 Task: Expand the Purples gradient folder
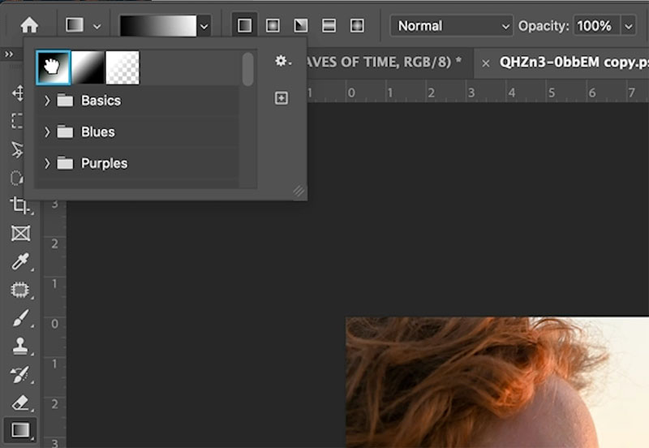[x=47, y=163]
